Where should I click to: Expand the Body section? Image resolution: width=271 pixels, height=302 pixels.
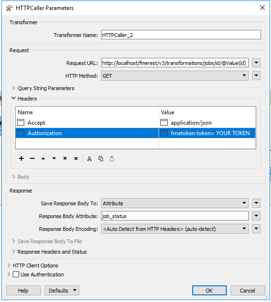[13, 177]
